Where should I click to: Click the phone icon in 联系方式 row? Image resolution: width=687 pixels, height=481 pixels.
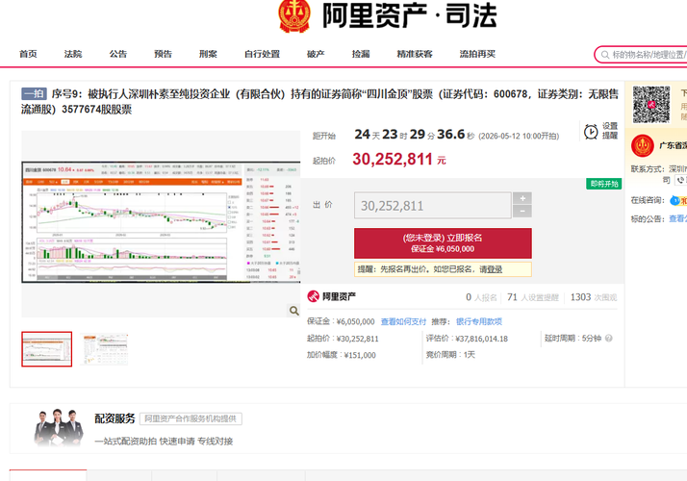(x=680, y=180)
